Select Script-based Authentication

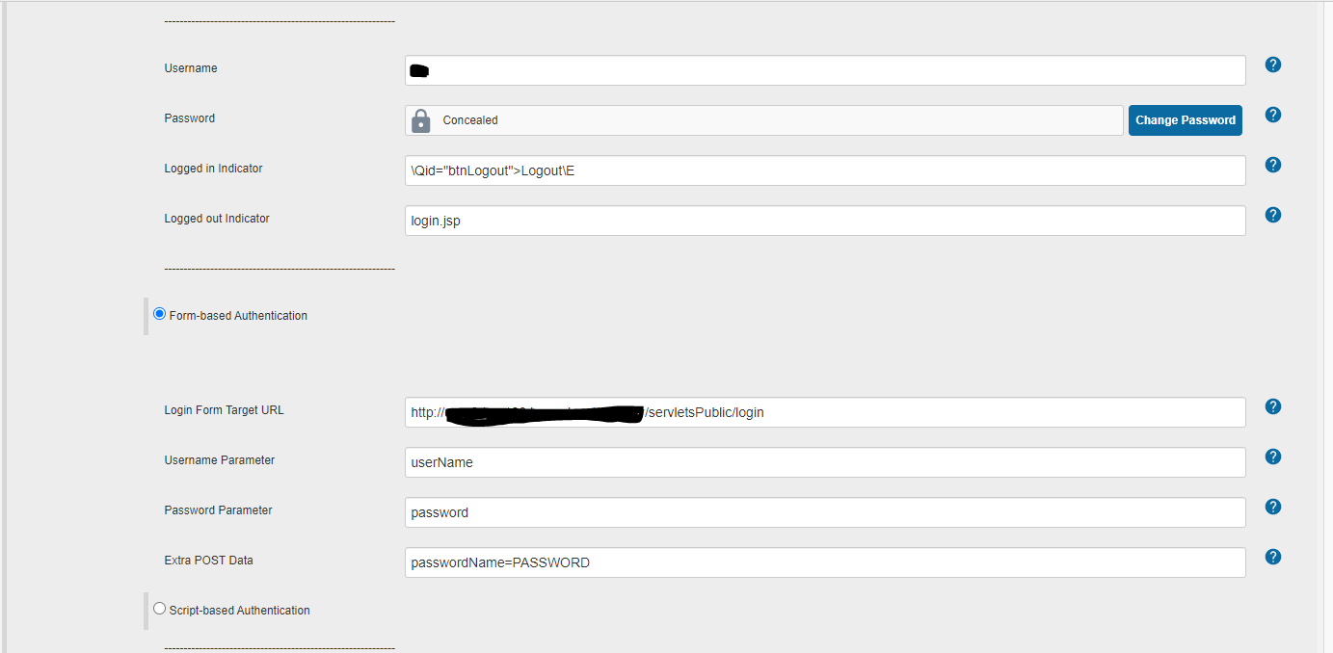pos(159,608)
